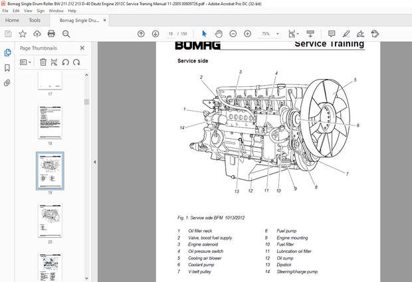412x282 pixels.
Task: Activate the hand pan tool
Action: click(219, 34)
